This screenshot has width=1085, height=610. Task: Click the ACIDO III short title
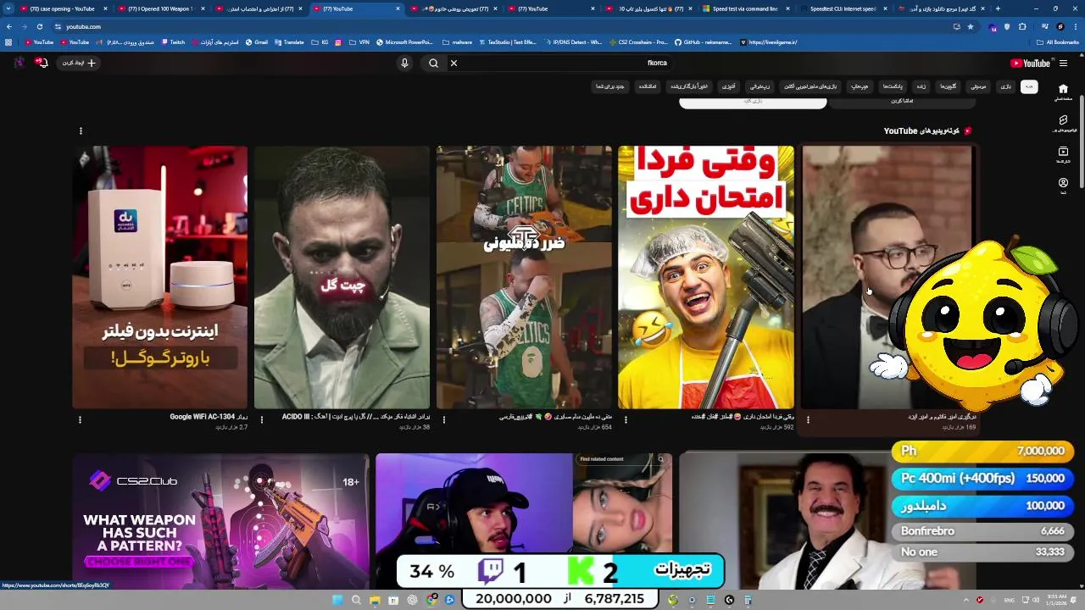(x=356, y=417)
